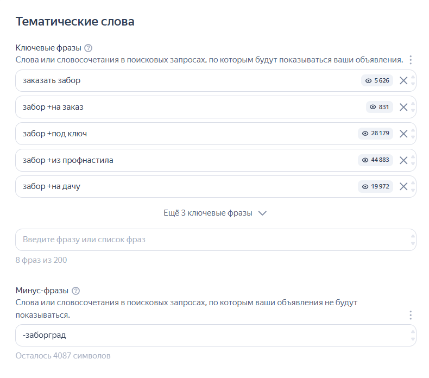Expand 'Ещё 3 ключевые фразы' list
Image resolution: width=429 pixels, height=378 pixels.
point(215,213)
